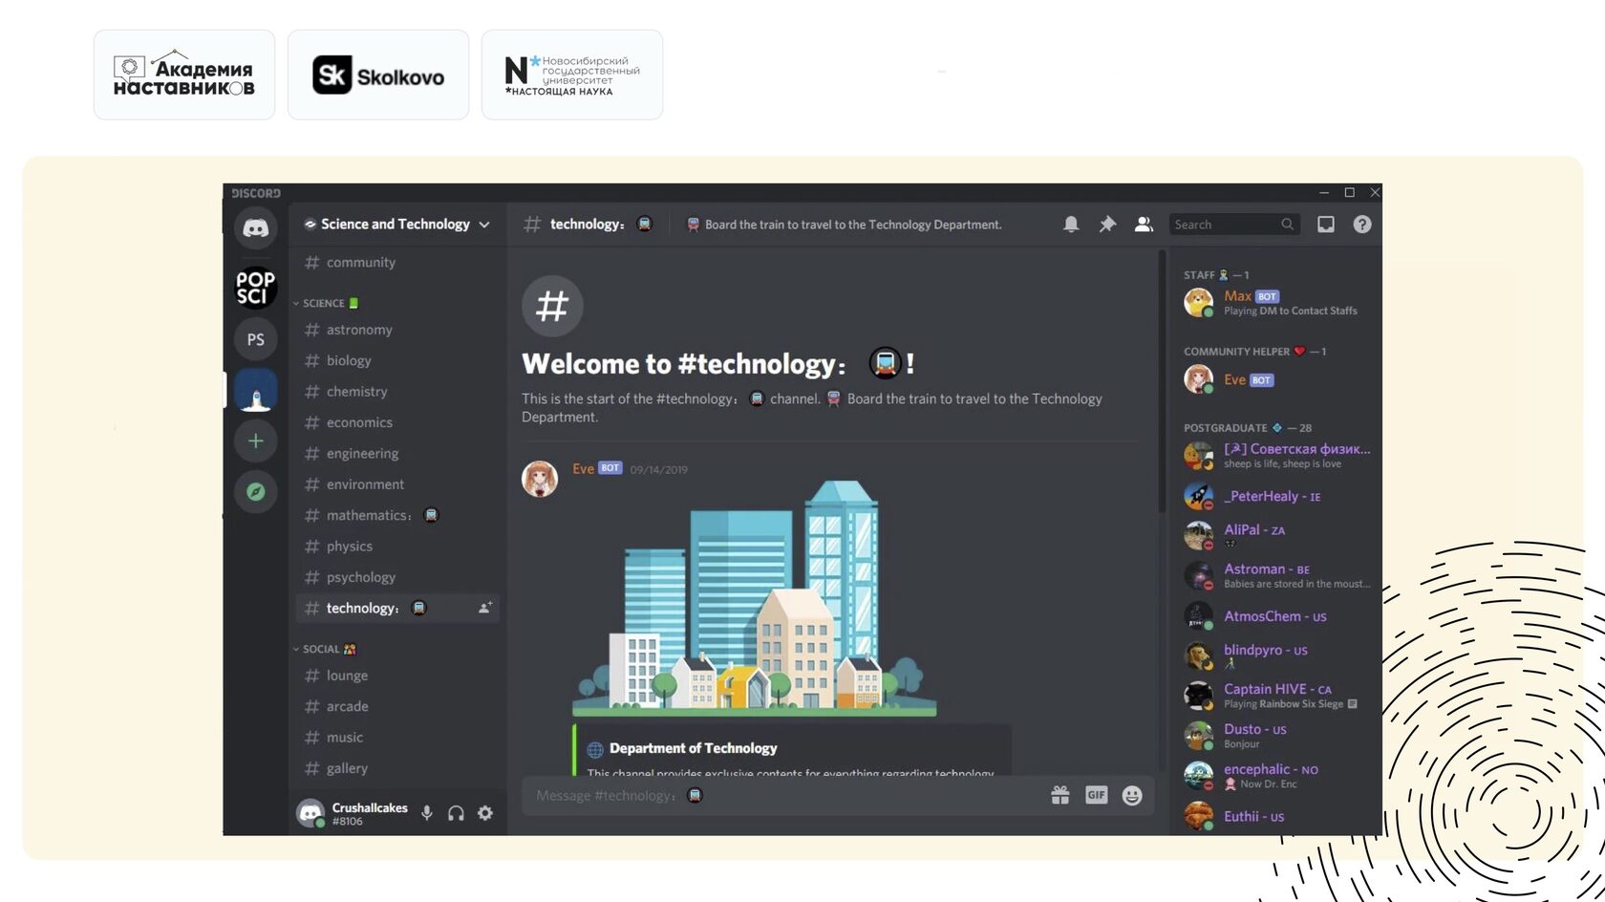Click the Search field
This screenshot has height=902, width=1605.
click(1233, 225)
